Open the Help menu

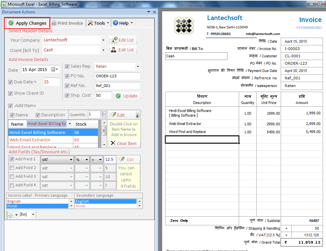coord(123,23)
